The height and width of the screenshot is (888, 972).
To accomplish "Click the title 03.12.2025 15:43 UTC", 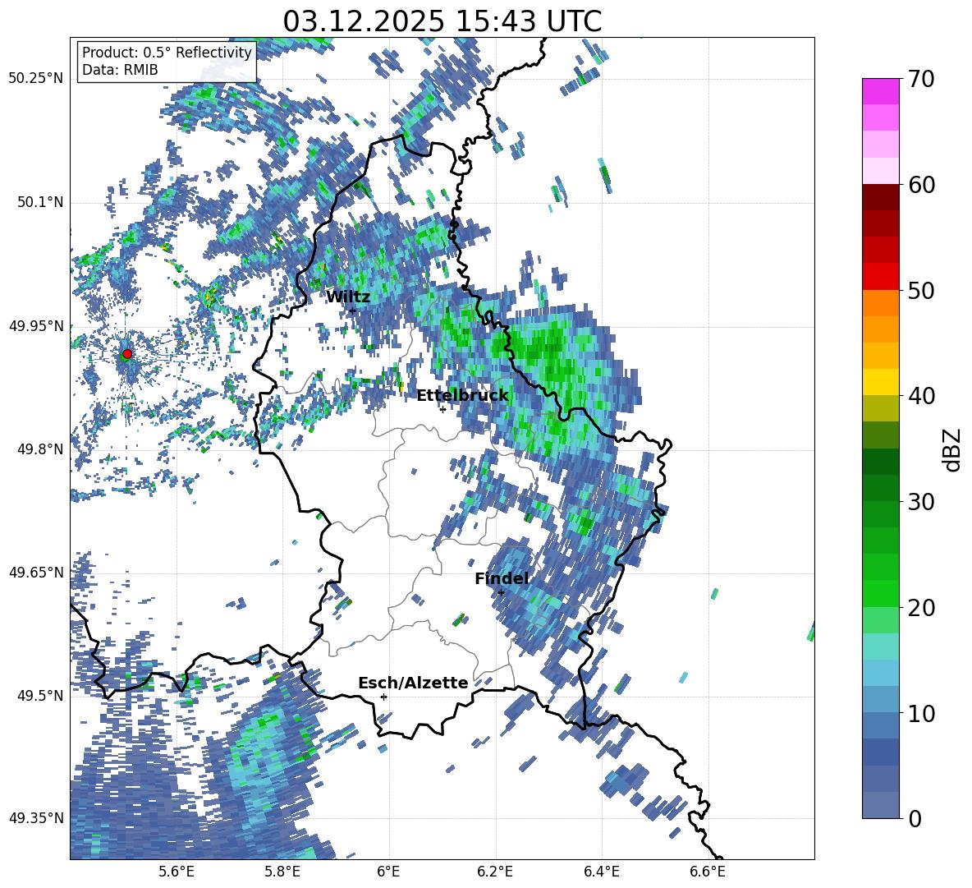I will 442,21.
